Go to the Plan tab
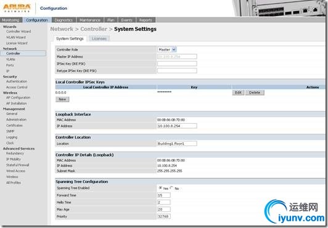 pos(111,20)
